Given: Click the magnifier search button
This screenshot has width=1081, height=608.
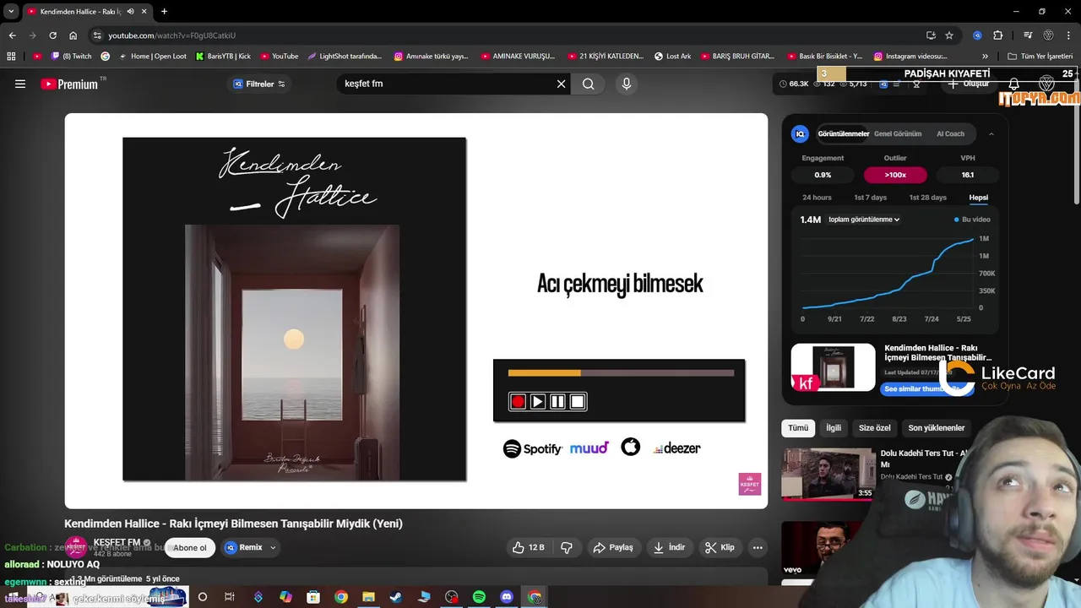Looking at the screenshot, I should [589, 84].
